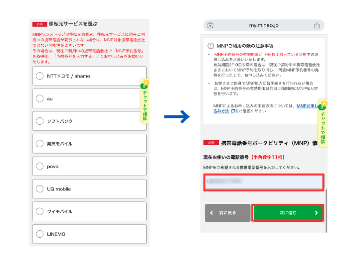Screen dimensions: 354x265
Task: Click the caution icon beside MNPご利用の際の注意事項
Action: click(x=210, y=46)
